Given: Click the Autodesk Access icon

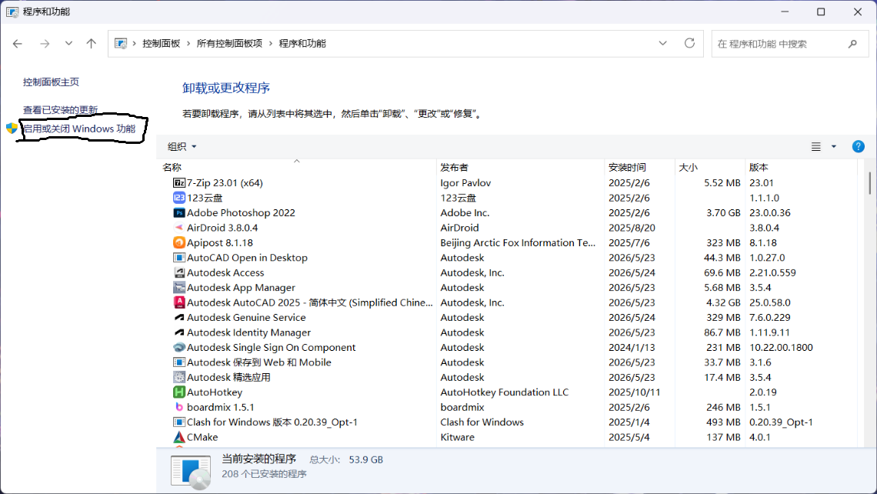Looking at the screenshot, I should click(179, 272).
